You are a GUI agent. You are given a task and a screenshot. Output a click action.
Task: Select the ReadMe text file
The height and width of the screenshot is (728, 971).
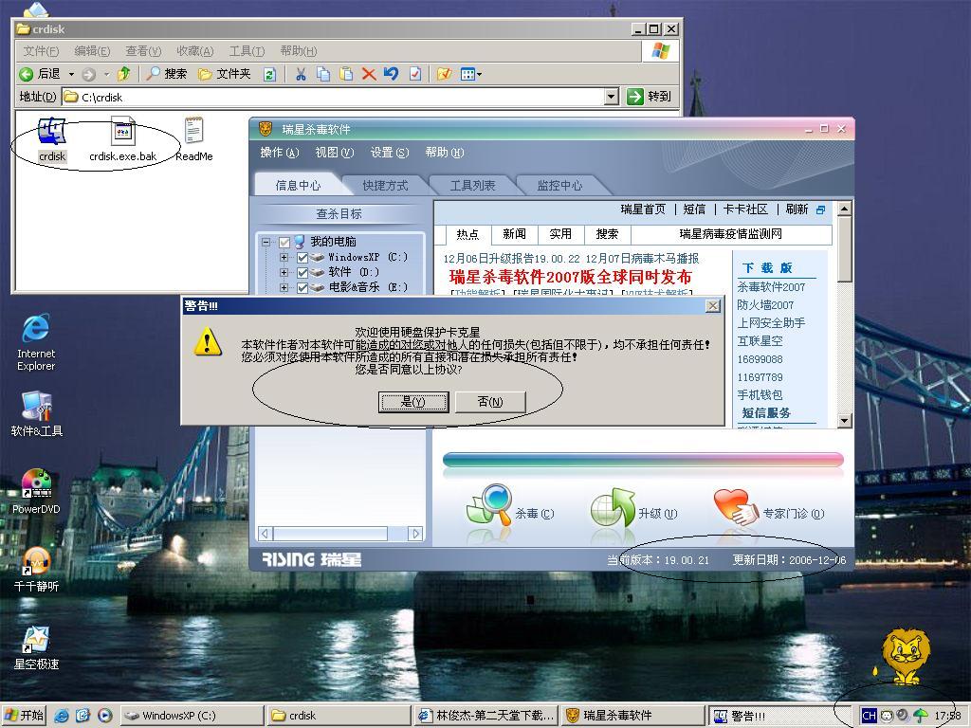click(193, 132)
